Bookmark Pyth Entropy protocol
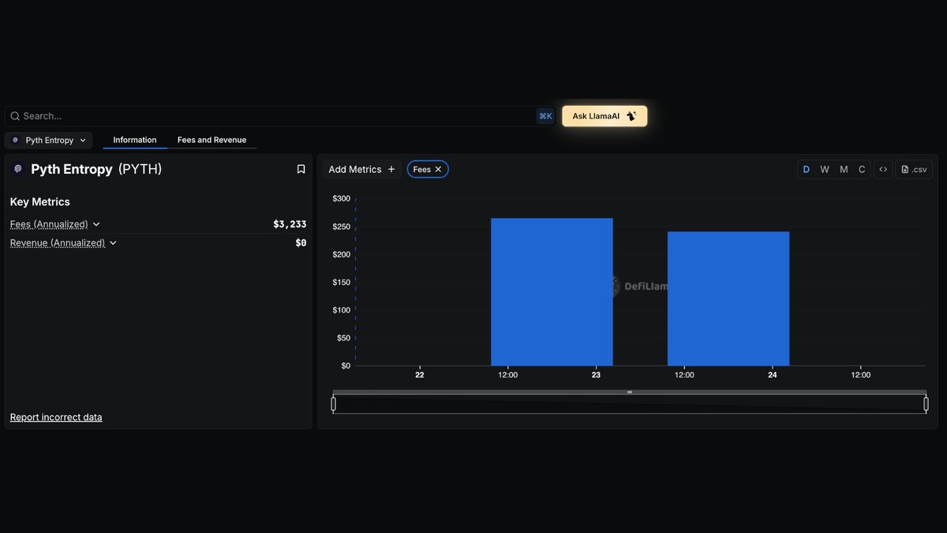Viewport: 947px width, 533px height. coord(301,169)
